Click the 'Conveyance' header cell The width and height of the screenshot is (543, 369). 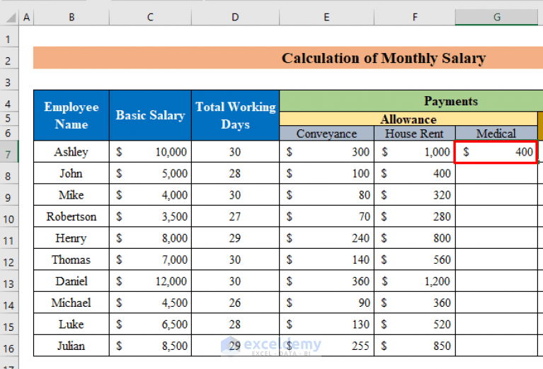(x=326, y=133)
